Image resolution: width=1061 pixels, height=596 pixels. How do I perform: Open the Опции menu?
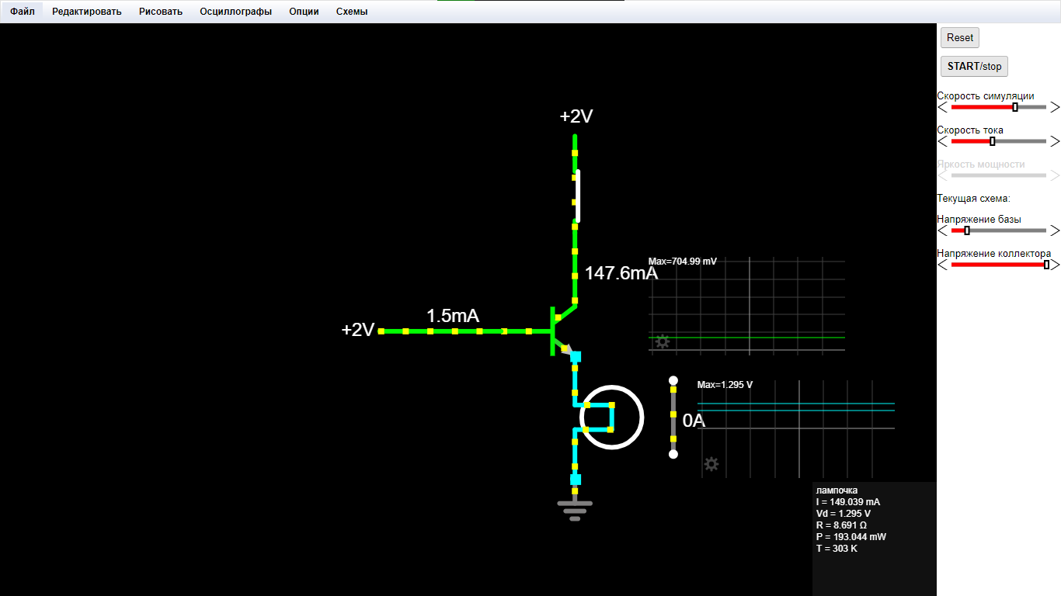tap(304, 12)
